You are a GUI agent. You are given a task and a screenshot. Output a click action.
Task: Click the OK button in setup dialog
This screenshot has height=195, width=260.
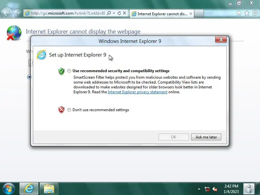pos(174,137)
